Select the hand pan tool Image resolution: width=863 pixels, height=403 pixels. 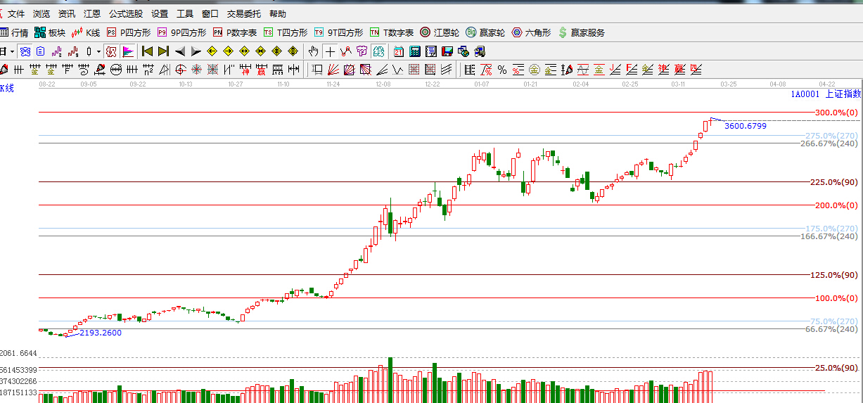(x=314, y=51)
